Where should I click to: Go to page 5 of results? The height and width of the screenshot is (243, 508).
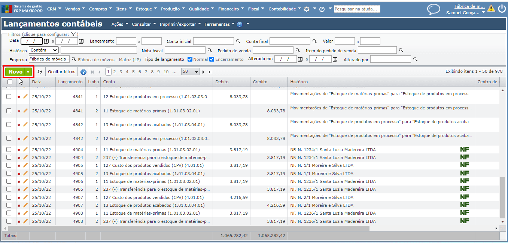pyautogui.click(x=133, y=72)
